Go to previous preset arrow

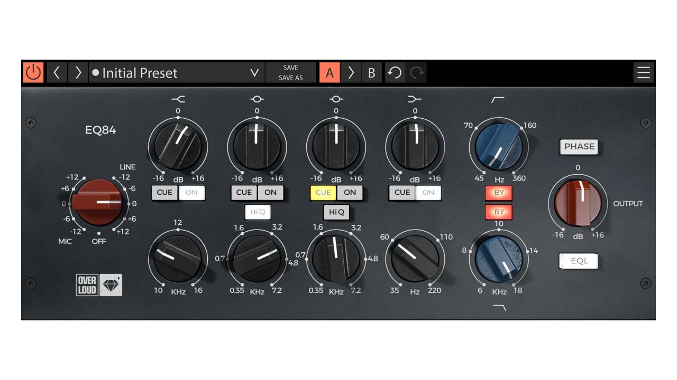tap(57, 73)
